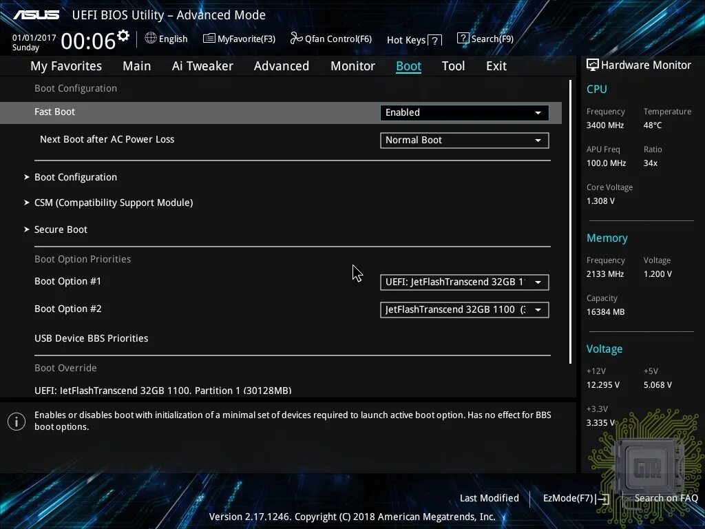Click the ASUS logo

pyautogui.click(x=36, y=15)
